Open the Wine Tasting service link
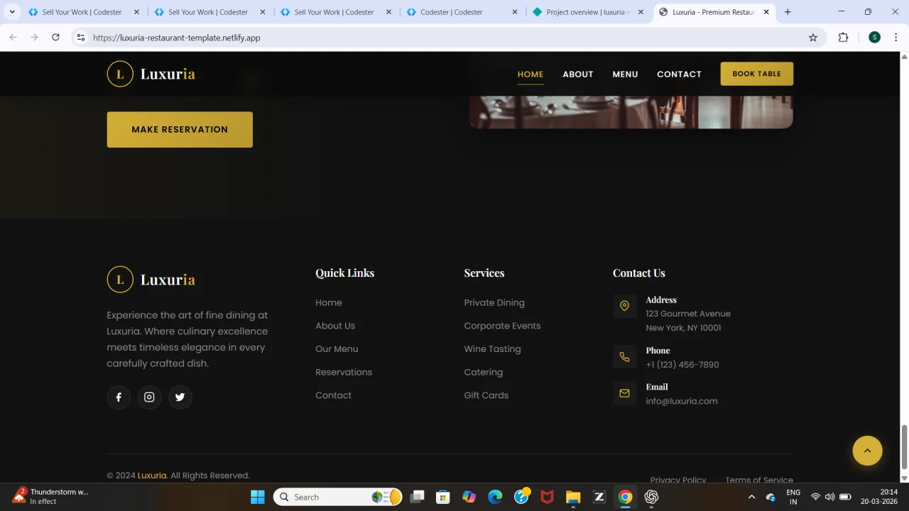The height and width of the screenshot is (511, 909). click(x=492, y=348)
